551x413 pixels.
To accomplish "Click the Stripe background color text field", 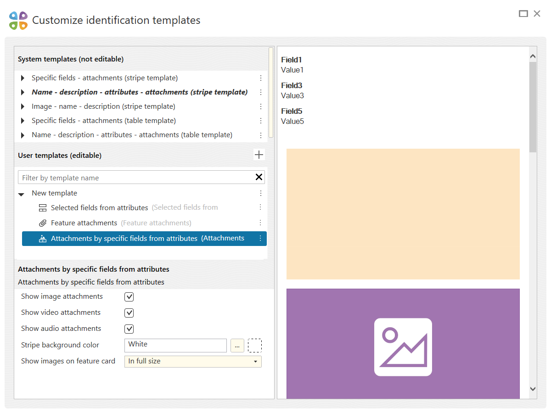I will (x=175, y=346).
